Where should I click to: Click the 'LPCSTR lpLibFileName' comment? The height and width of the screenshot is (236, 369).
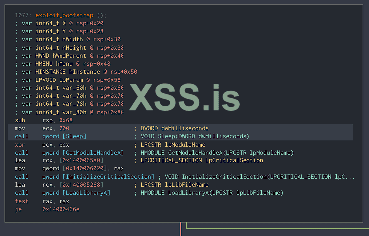tap(175, 185)
